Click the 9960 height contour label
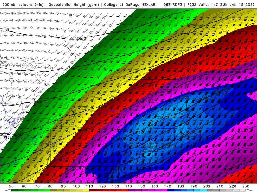This screenshot has height=192, width=257. pyautogui.click(x=7, y=137)
